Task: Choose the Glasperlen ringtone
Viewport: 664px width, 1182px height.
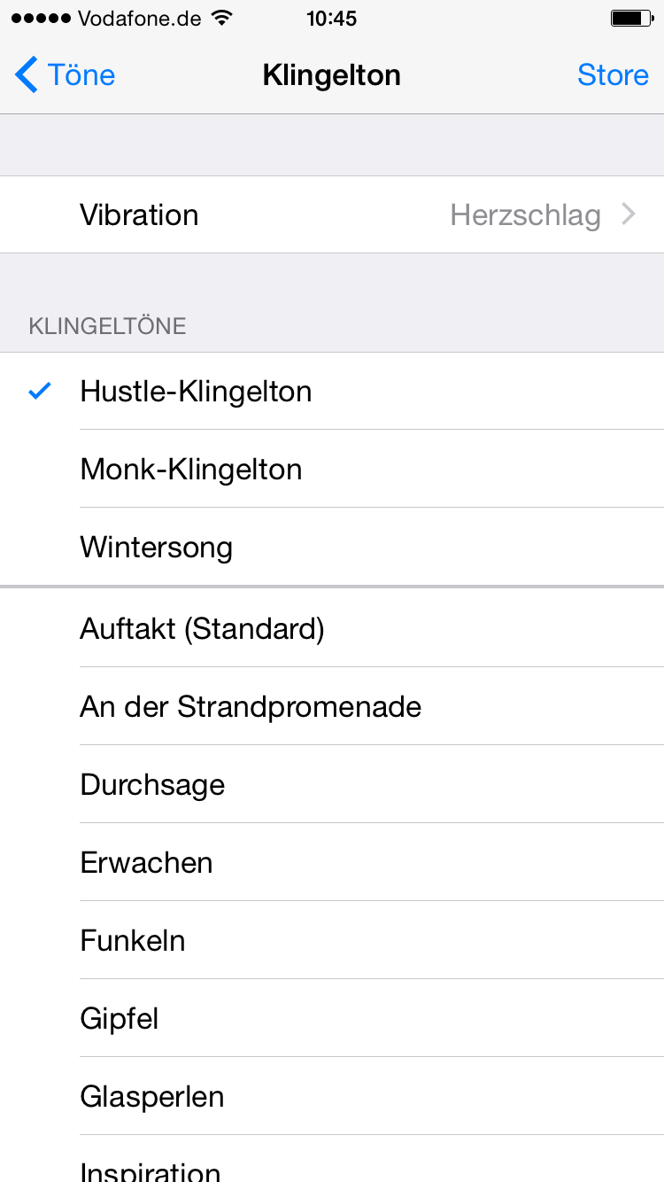Action: coord(151,1096)
